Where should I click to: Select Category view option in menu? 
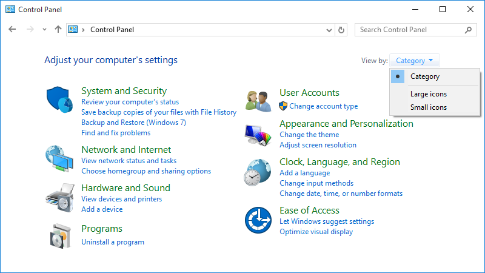click(424, 76)
